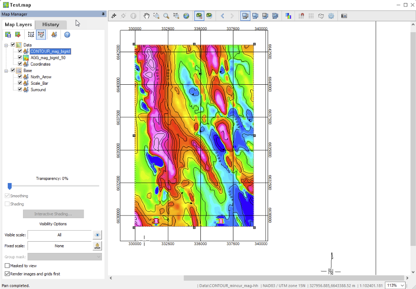This screenshot has width=416, height=289.
Task: Disable Render images and grids first
Action: (7, 274)
